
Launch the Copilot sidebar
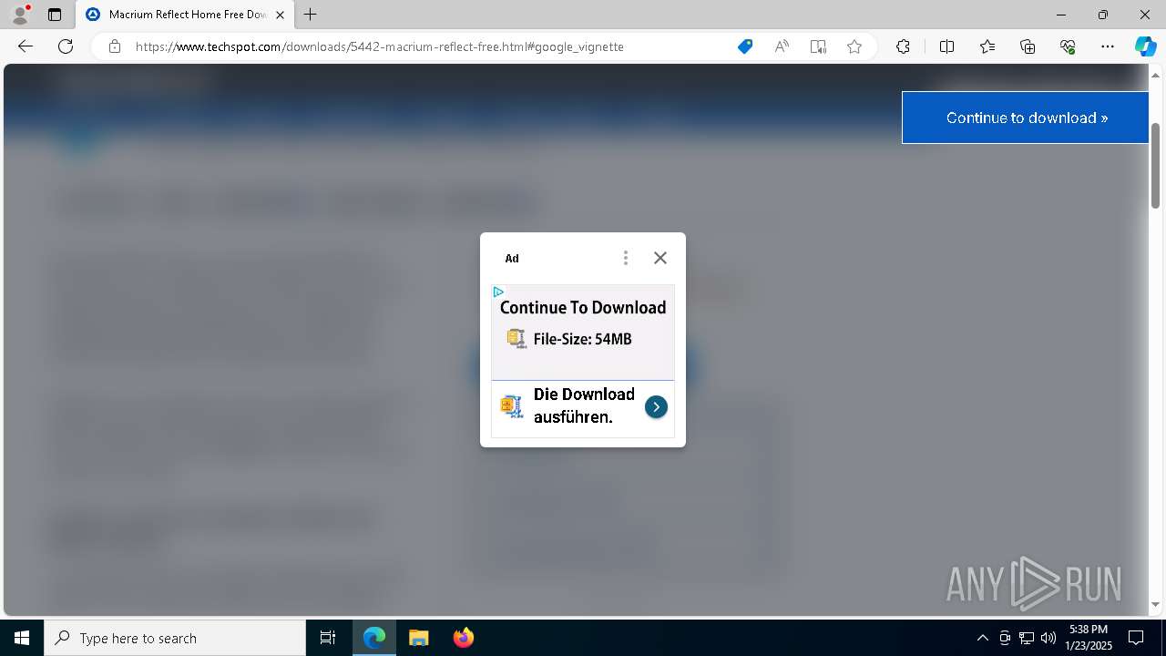[1145, 46]
